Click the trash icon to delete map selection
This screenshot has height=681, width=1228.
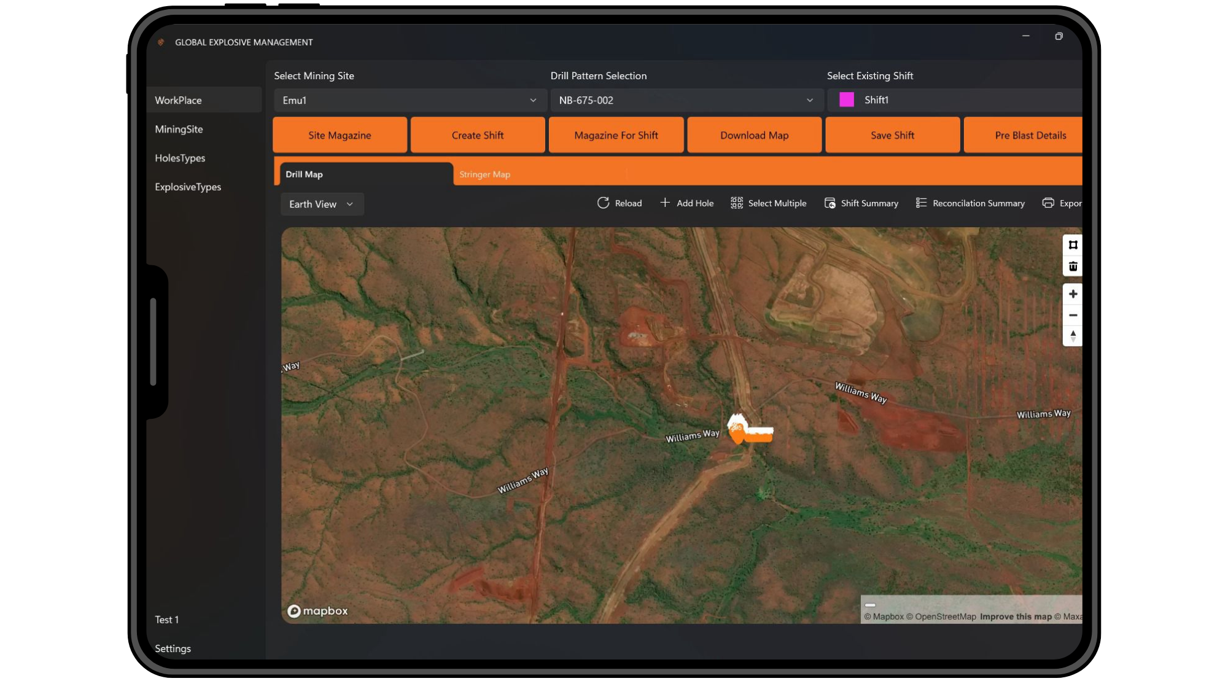(x=1073, y=266)
